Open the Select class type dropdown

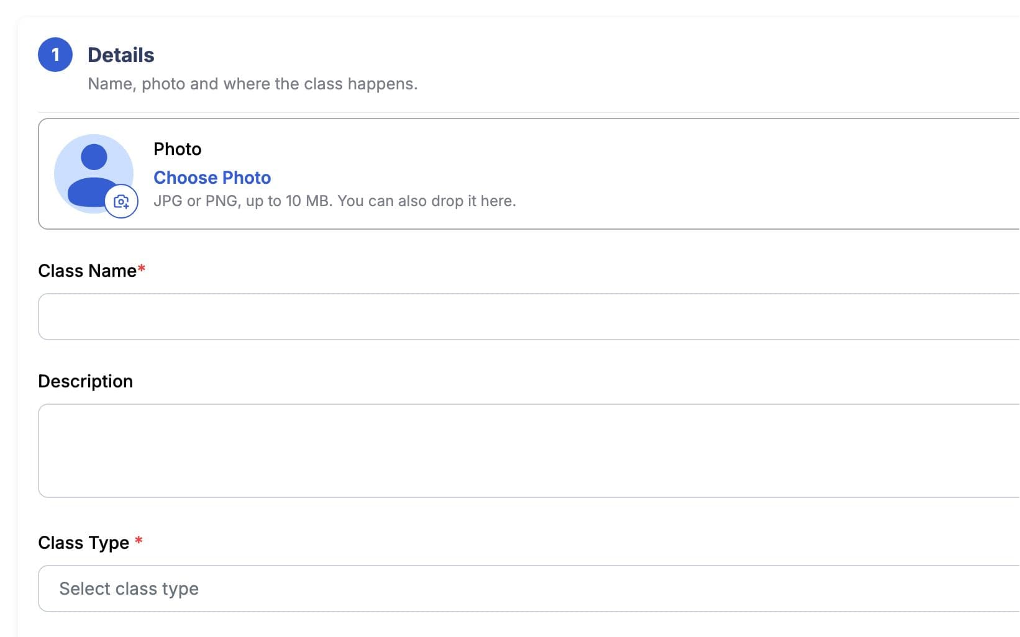(x=529, y=589)
